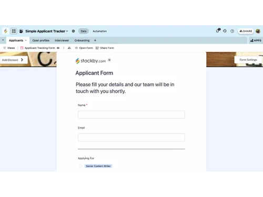The width and height of the screenshot is (263, 197).
Task: Focus the Email input field
Action: [131, 137]
